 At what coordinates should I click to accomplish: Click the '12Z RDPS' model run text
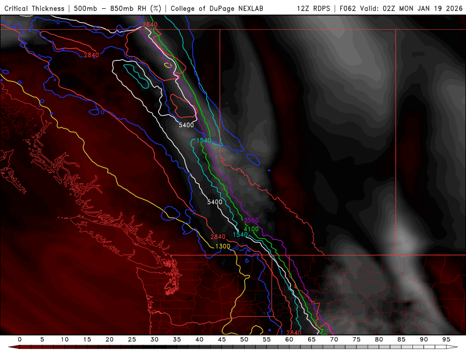[313, 8]
